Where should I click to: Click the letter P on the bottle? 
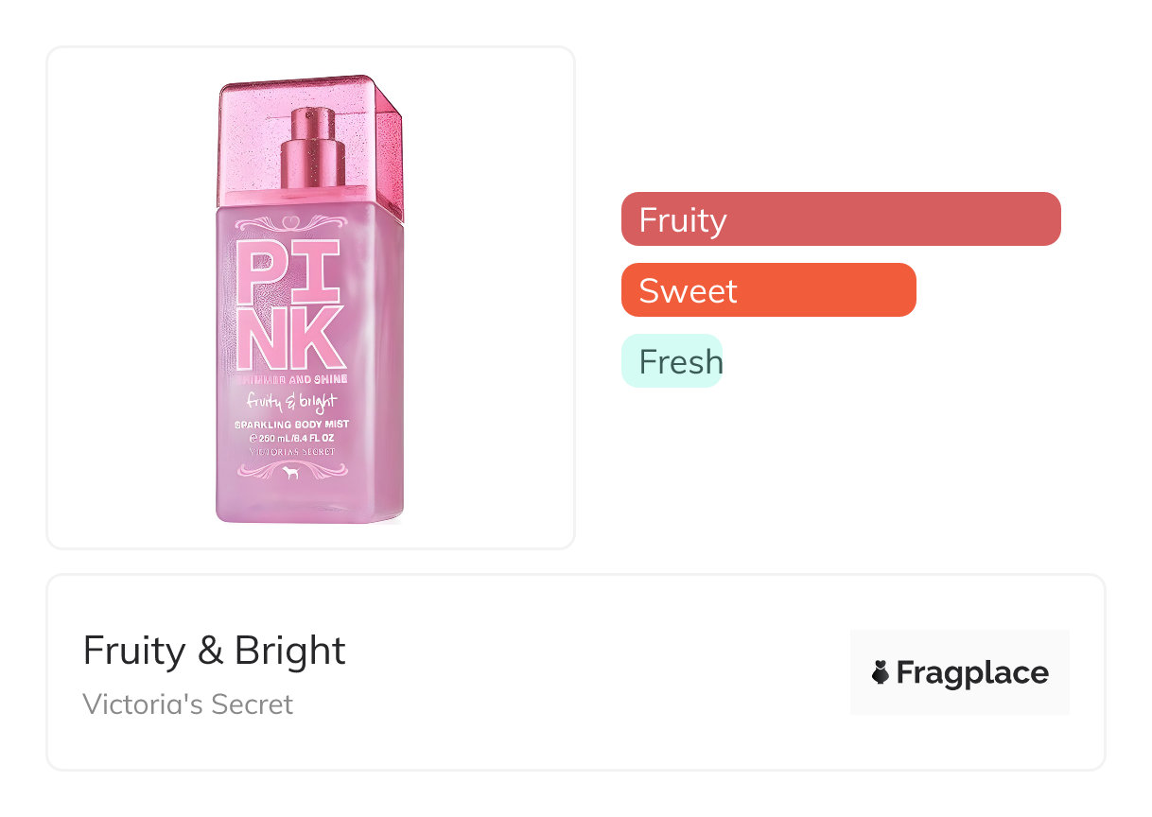(258, 270)
